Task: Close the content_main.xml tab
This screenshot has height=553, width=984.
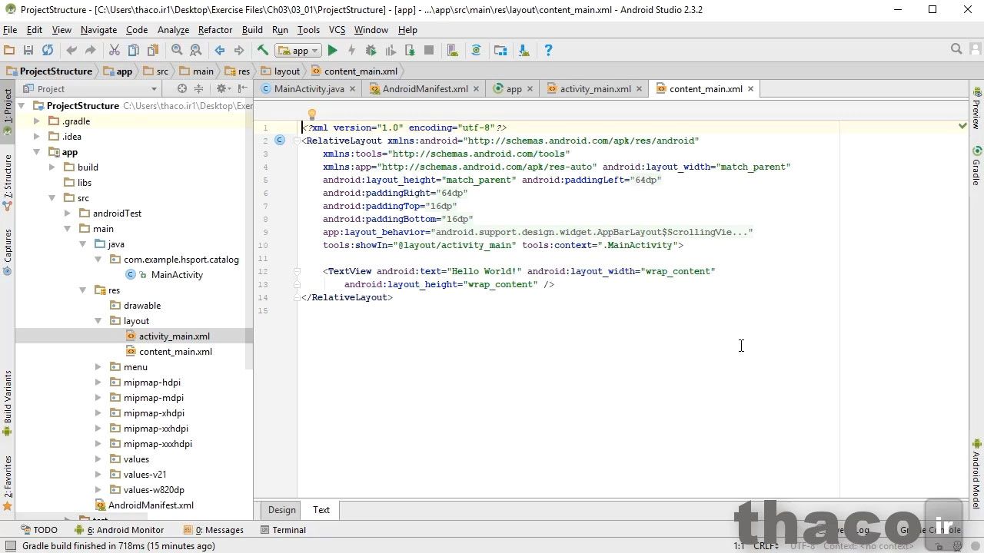Action: [750, 89]
